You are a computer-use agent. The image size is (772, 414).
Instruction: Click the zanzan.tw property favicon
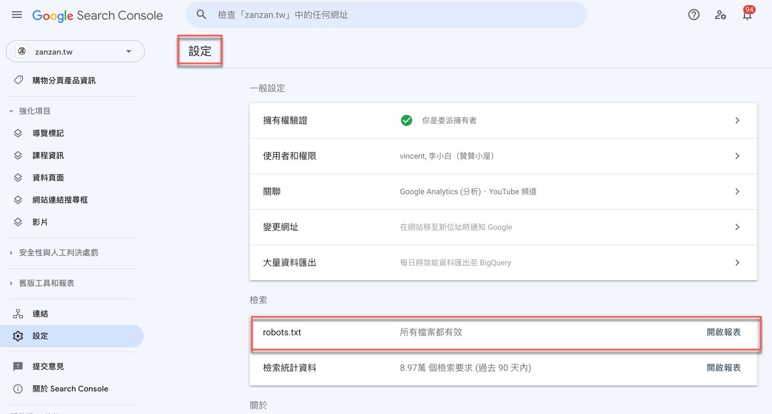click(x=22, y=52)
